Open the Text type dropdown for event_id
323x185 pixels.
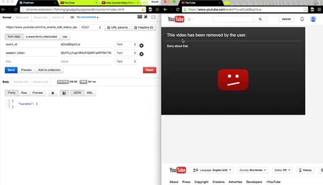(126, 44)
